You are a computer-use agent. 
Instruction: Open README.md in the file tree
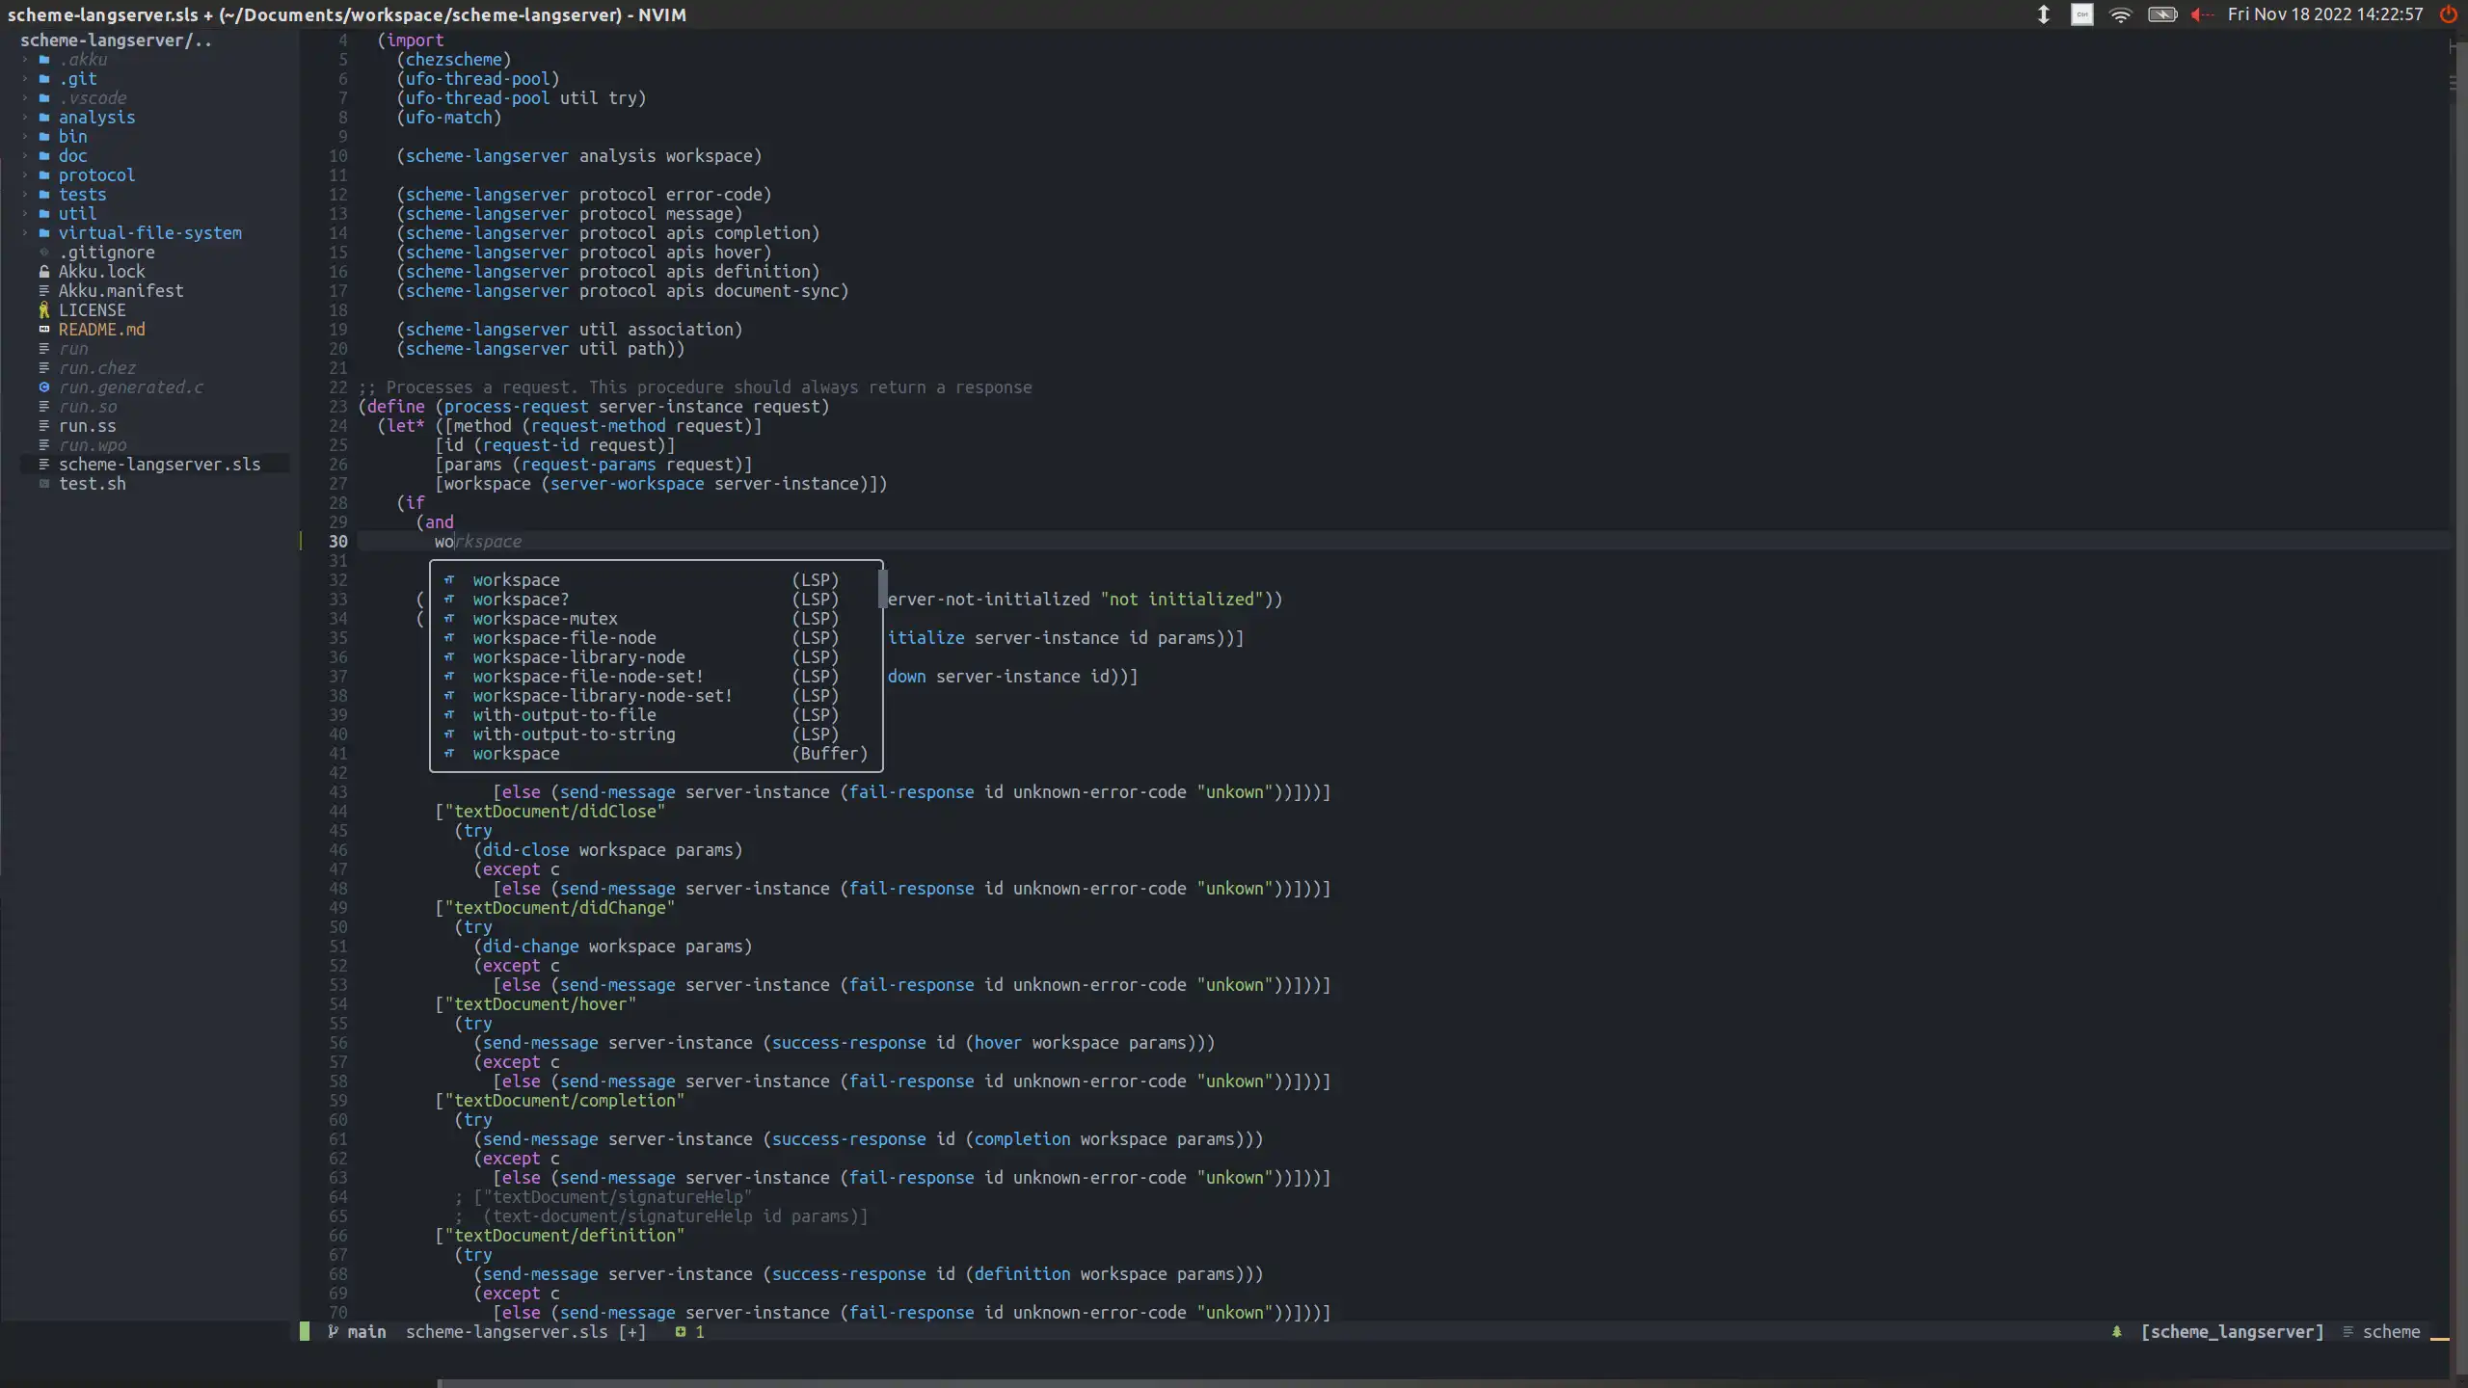[101, 330]
